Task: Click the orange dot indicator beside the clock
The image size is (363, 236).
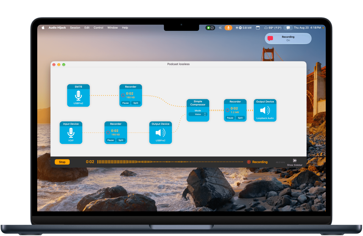Action: click(323, 28)
